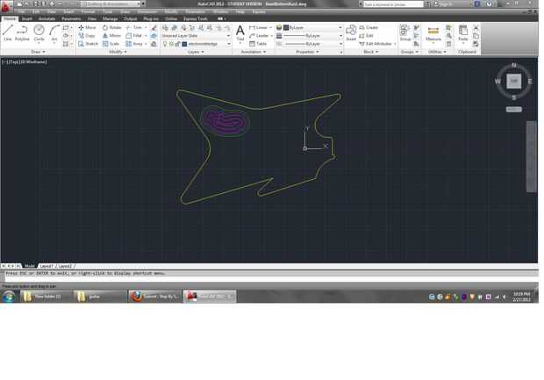Click the Scale tool
544x380 pixels.
[x=111, y=44]
